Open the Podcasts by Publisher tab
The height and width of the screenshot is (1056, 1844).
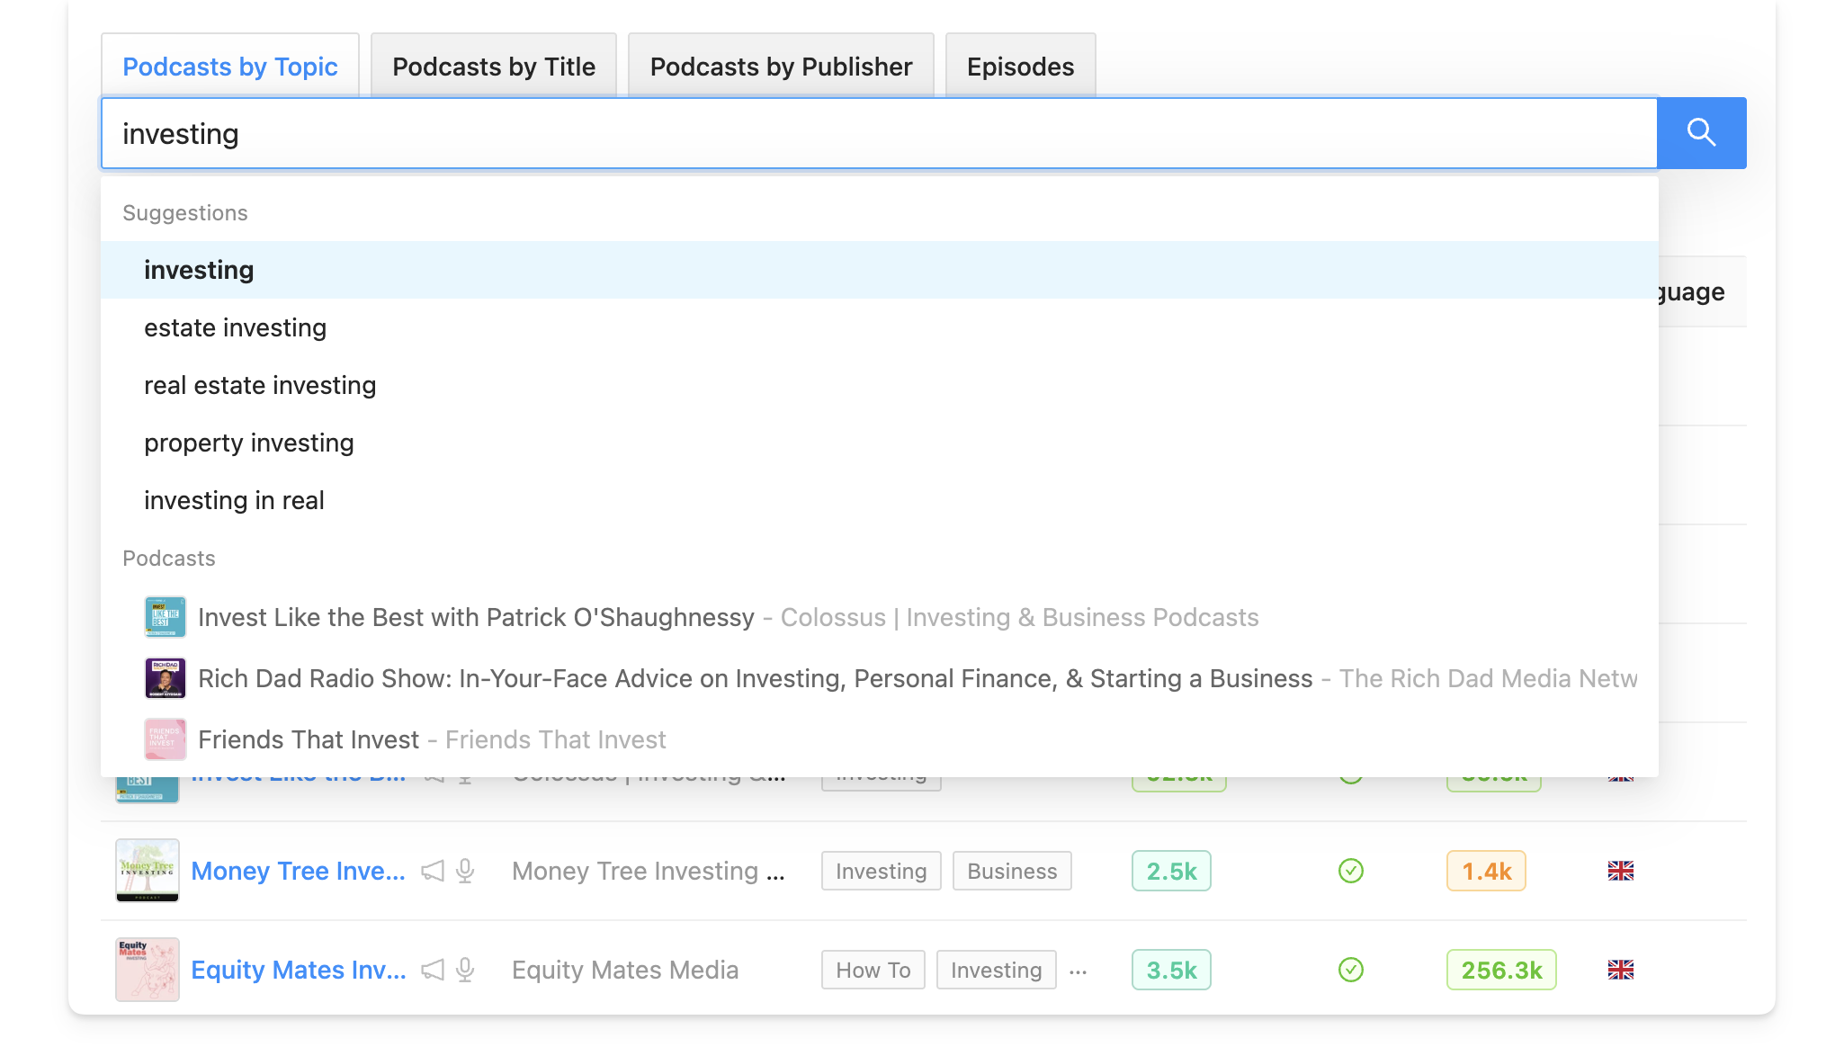[780, 66]
